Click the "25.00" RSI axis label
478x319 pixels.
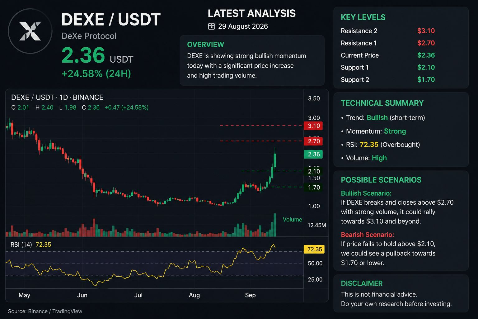315,279
